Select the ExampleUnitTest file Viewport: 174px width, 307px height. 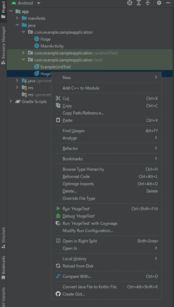55,67
